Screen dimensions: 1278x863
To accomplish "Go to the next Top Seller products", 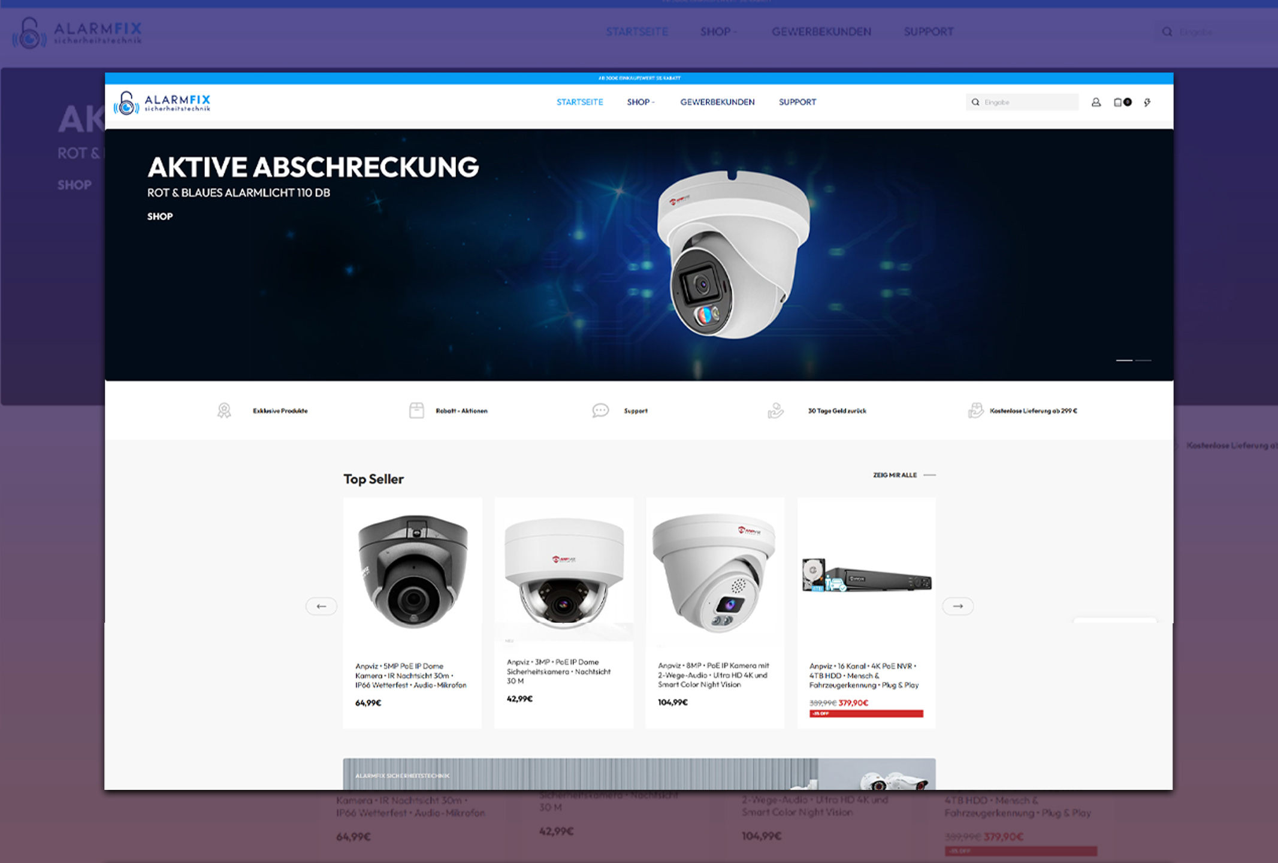I will tap(957, 606).
